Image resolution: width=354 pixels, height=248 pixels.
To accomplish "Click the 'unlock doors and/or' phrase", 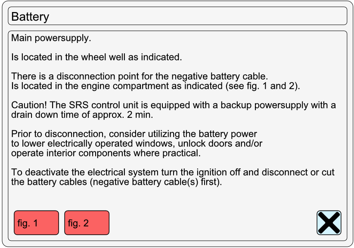I will (x=220, y=144).
